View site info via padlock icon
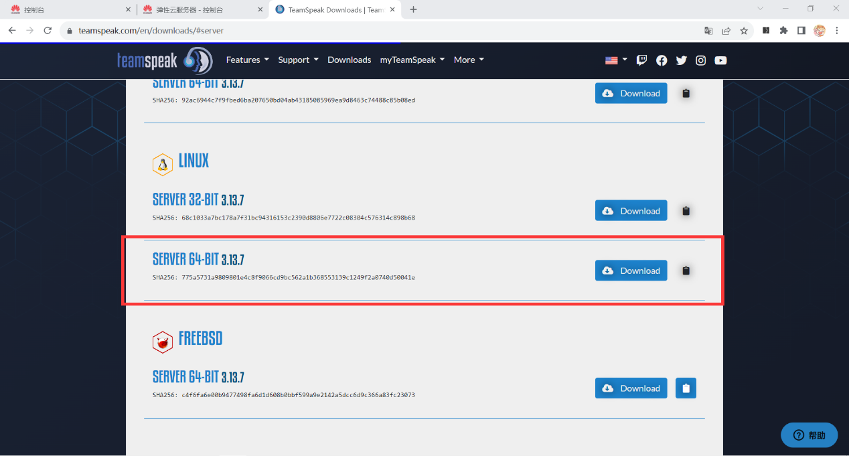Viewport: 849px width, 456px height. coord(70,31)
